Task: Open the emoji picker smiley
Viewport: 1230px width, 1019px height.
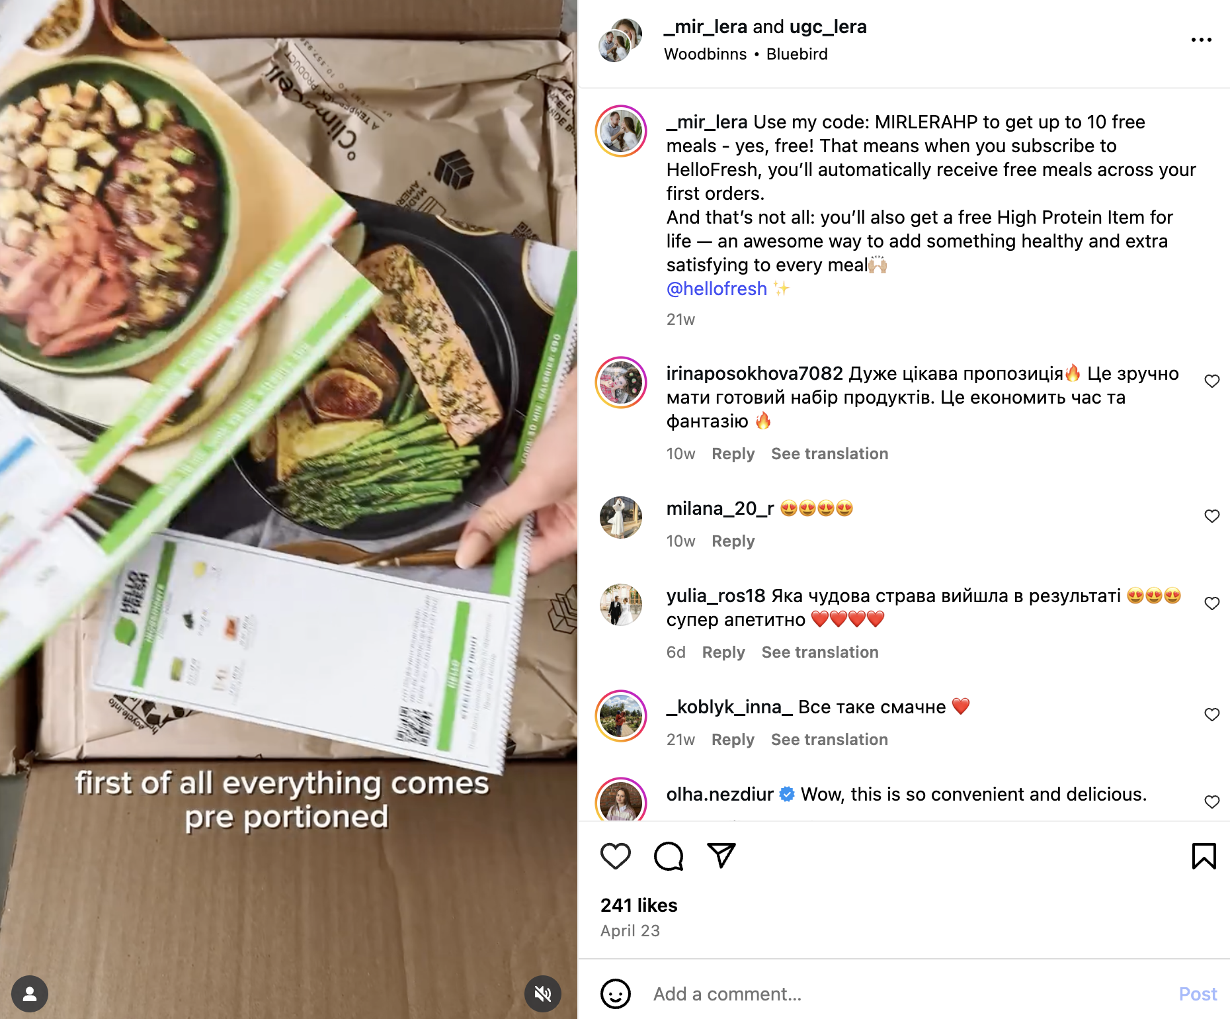Action: [615, 994]
